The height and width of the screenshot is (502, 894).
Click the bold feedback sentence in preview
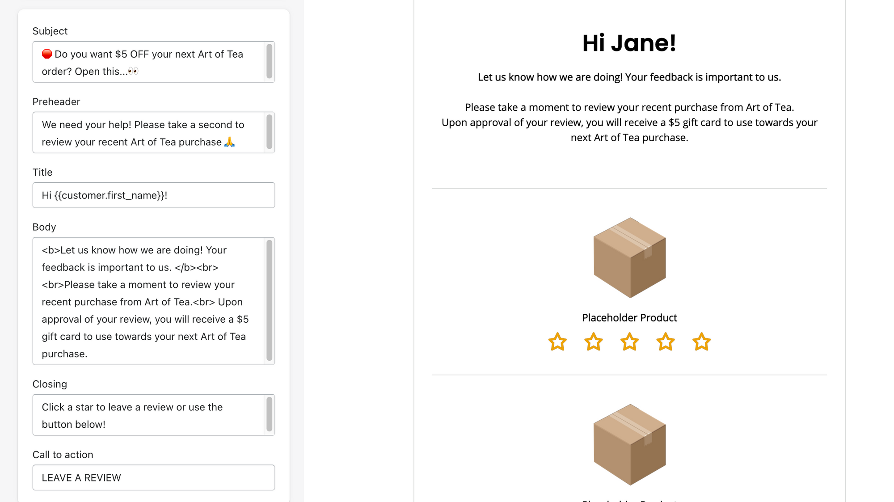coord(629,77)
